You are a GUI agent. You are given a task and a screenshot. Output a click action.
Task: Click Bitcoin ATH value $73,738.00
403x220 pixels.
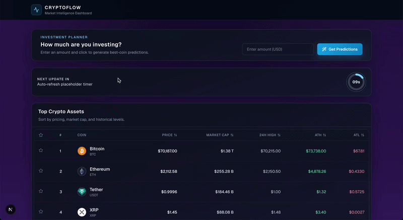tap(316, 151)
